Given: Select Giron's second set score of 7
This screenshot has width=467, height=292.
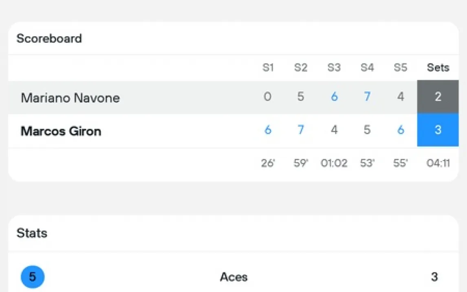Looking at the screenshot, I should click(x=301, y=131).
